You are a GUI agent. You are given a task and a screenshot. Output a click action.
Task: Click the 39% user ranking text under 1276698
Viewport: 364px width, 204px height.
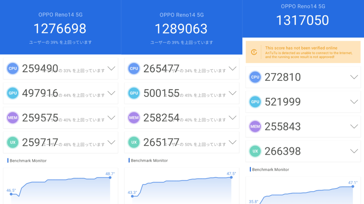pos(60,42)
